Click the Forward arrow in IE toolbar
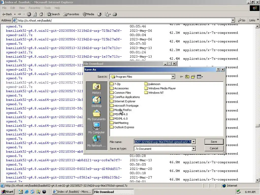260x195 pixels. click(20, 14)
